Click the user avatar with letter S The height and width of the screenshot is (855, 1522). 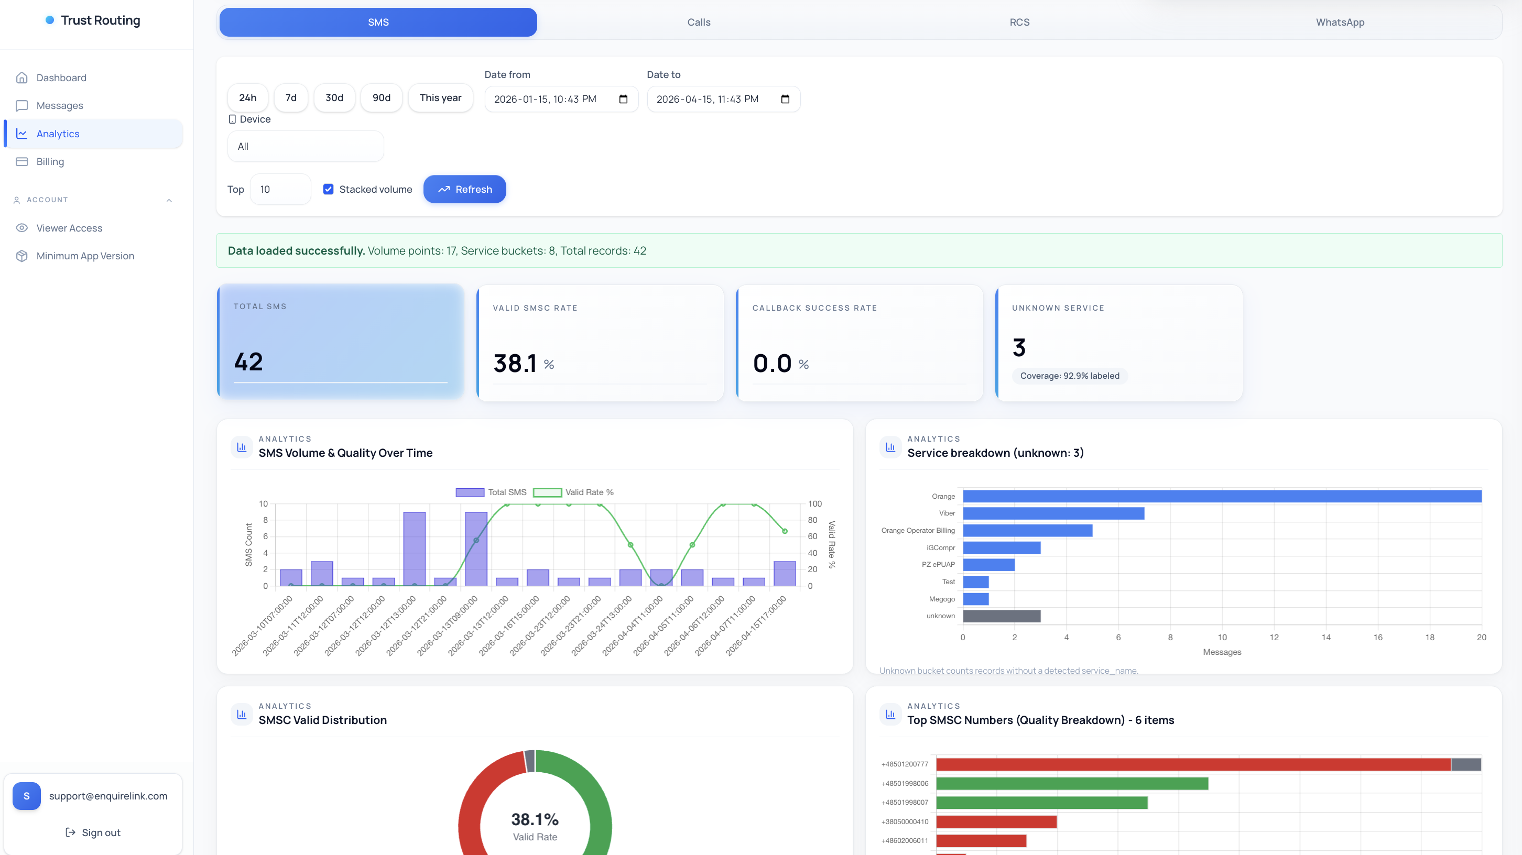point(27,796)
